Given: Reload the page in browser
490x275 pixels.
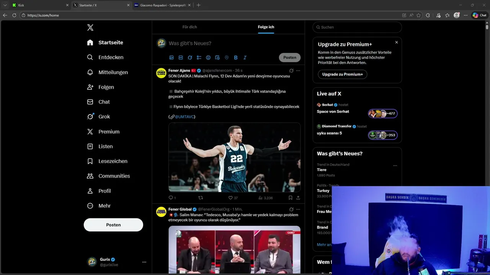Looking at the screenshot, I should 14,15.
